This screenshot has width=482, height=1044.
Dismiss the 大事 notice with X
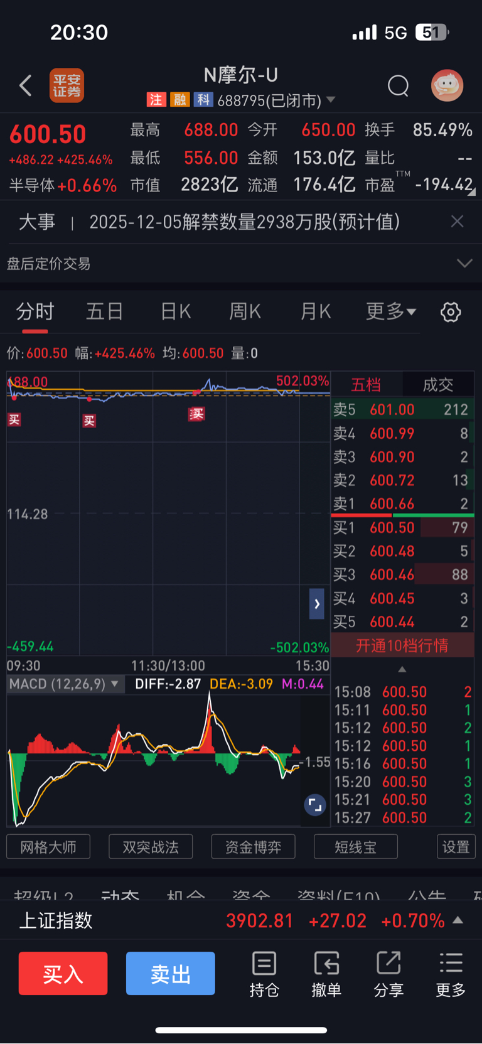458,222
